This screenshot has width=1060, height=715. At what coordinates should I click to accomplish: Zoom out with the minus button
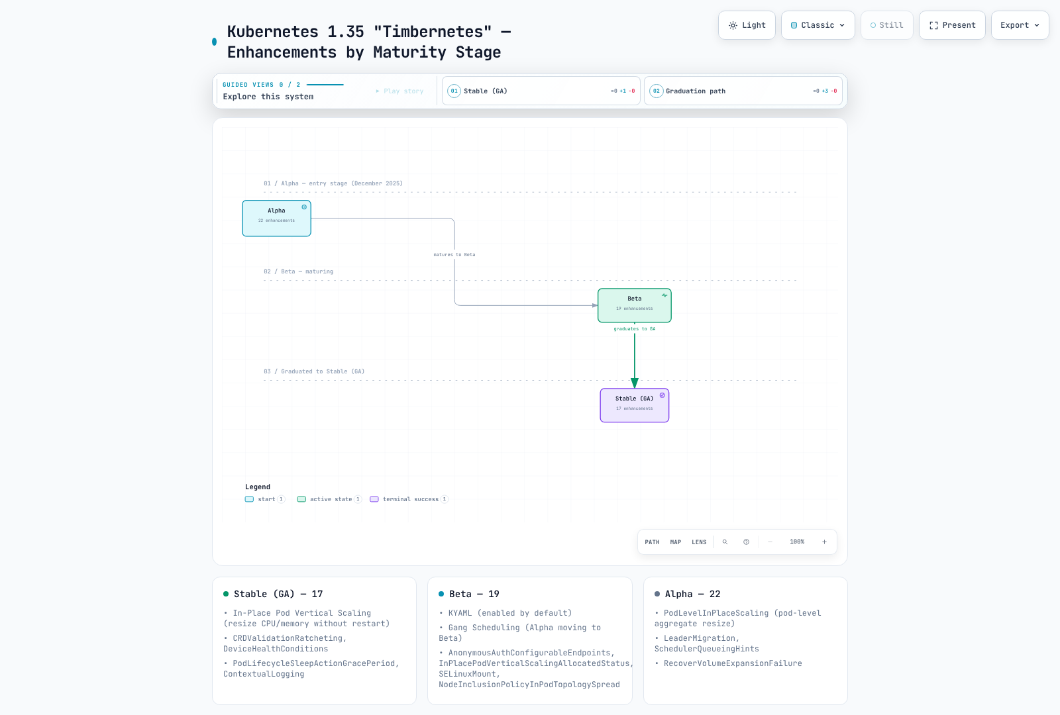tap(770, 542)
